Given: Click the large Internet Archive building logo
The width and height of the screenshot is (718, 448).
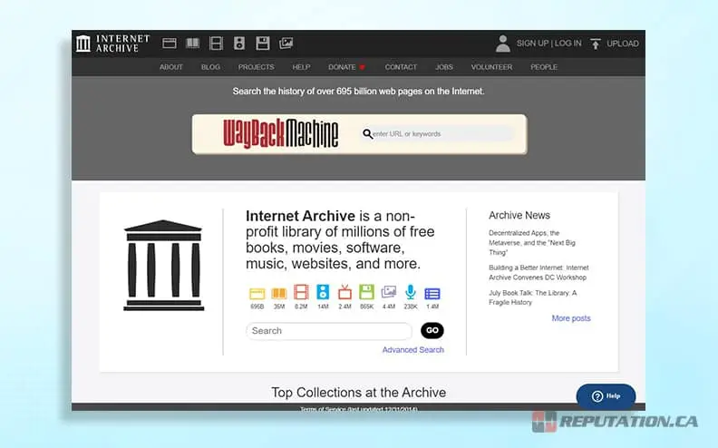Looking at the screenshot, I should point(163,265).
